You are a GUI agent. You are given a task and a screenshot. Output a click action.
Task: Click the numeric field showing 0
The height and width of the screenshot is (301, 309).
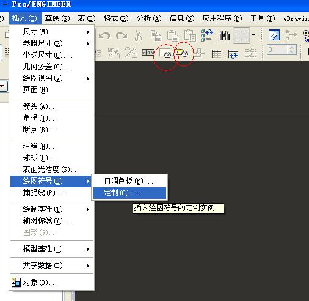tap(277, 50)
